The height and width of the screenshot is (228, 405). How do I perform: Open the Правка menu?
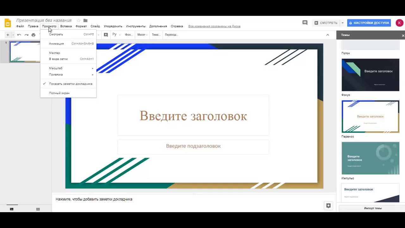tap(33, 26)
